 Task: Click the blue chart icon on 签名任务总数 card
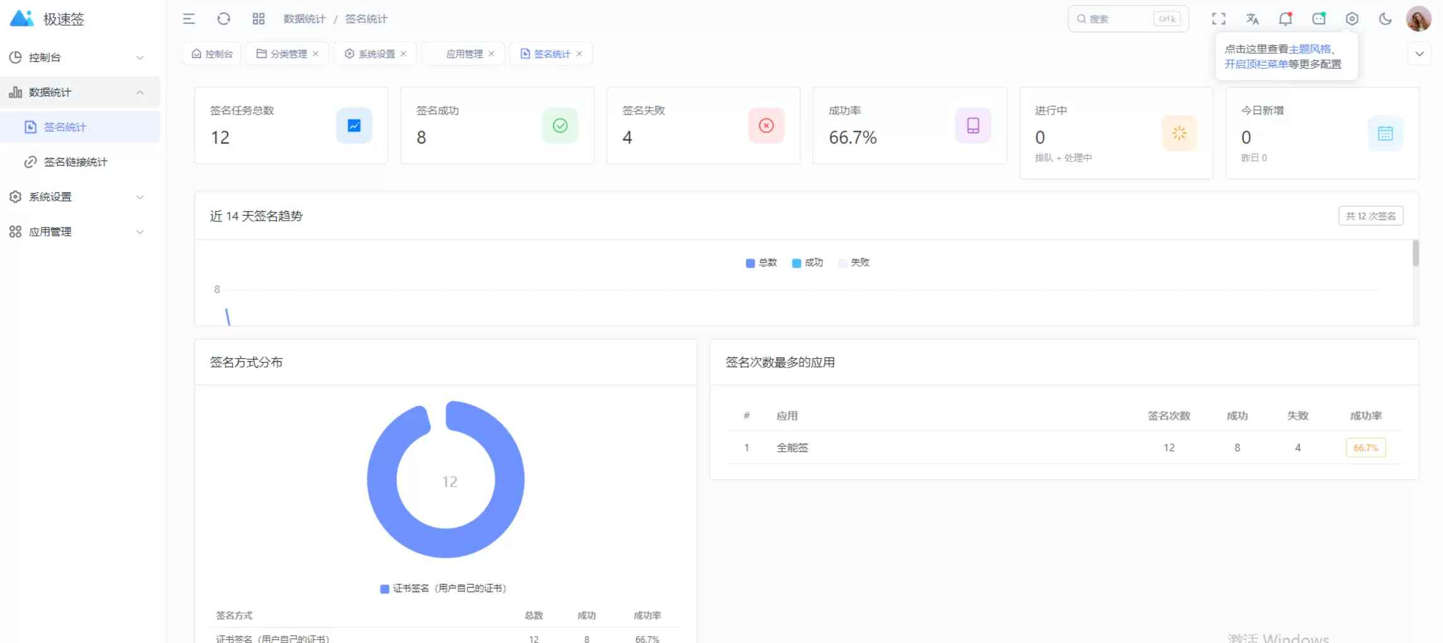354,125
